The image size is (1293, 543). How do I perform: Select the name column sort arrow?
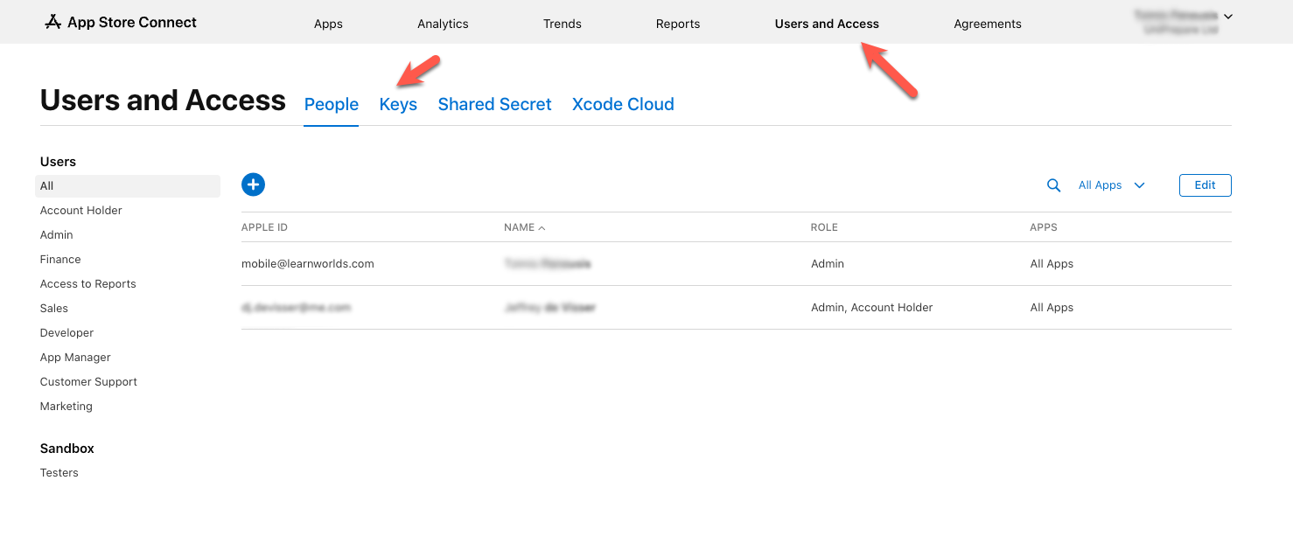[x=541, y=226]
